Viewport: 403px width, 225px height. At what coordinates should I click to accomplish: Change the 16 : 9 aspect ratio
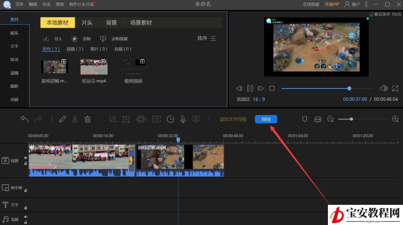pos(259,99)
